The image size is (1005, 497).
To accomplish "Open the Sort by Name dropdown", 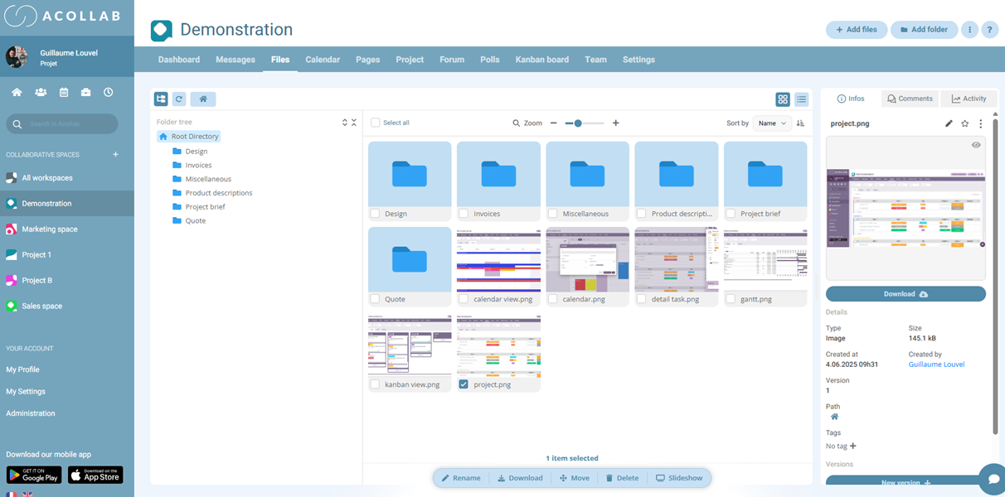I will point(771,123).
